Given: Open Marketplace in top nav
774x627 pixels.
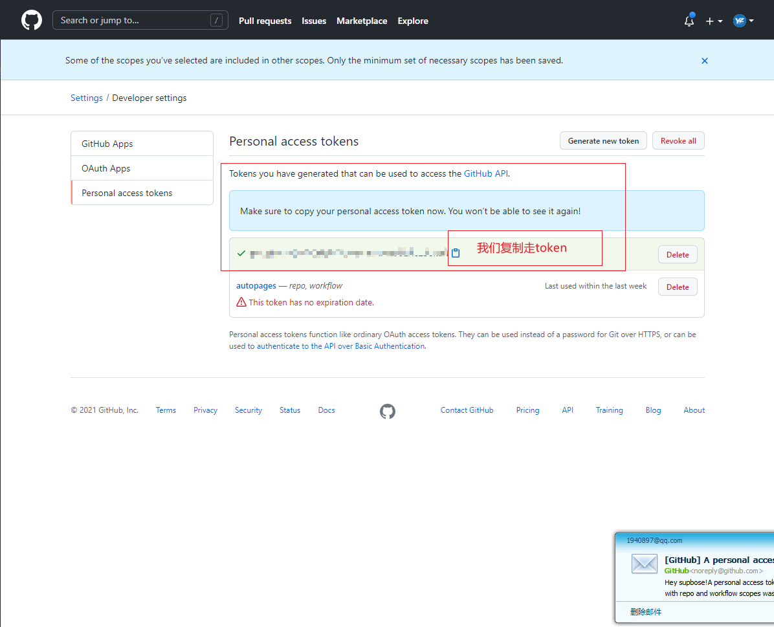Looking at the screenshot, I should (x=362, y=21).
